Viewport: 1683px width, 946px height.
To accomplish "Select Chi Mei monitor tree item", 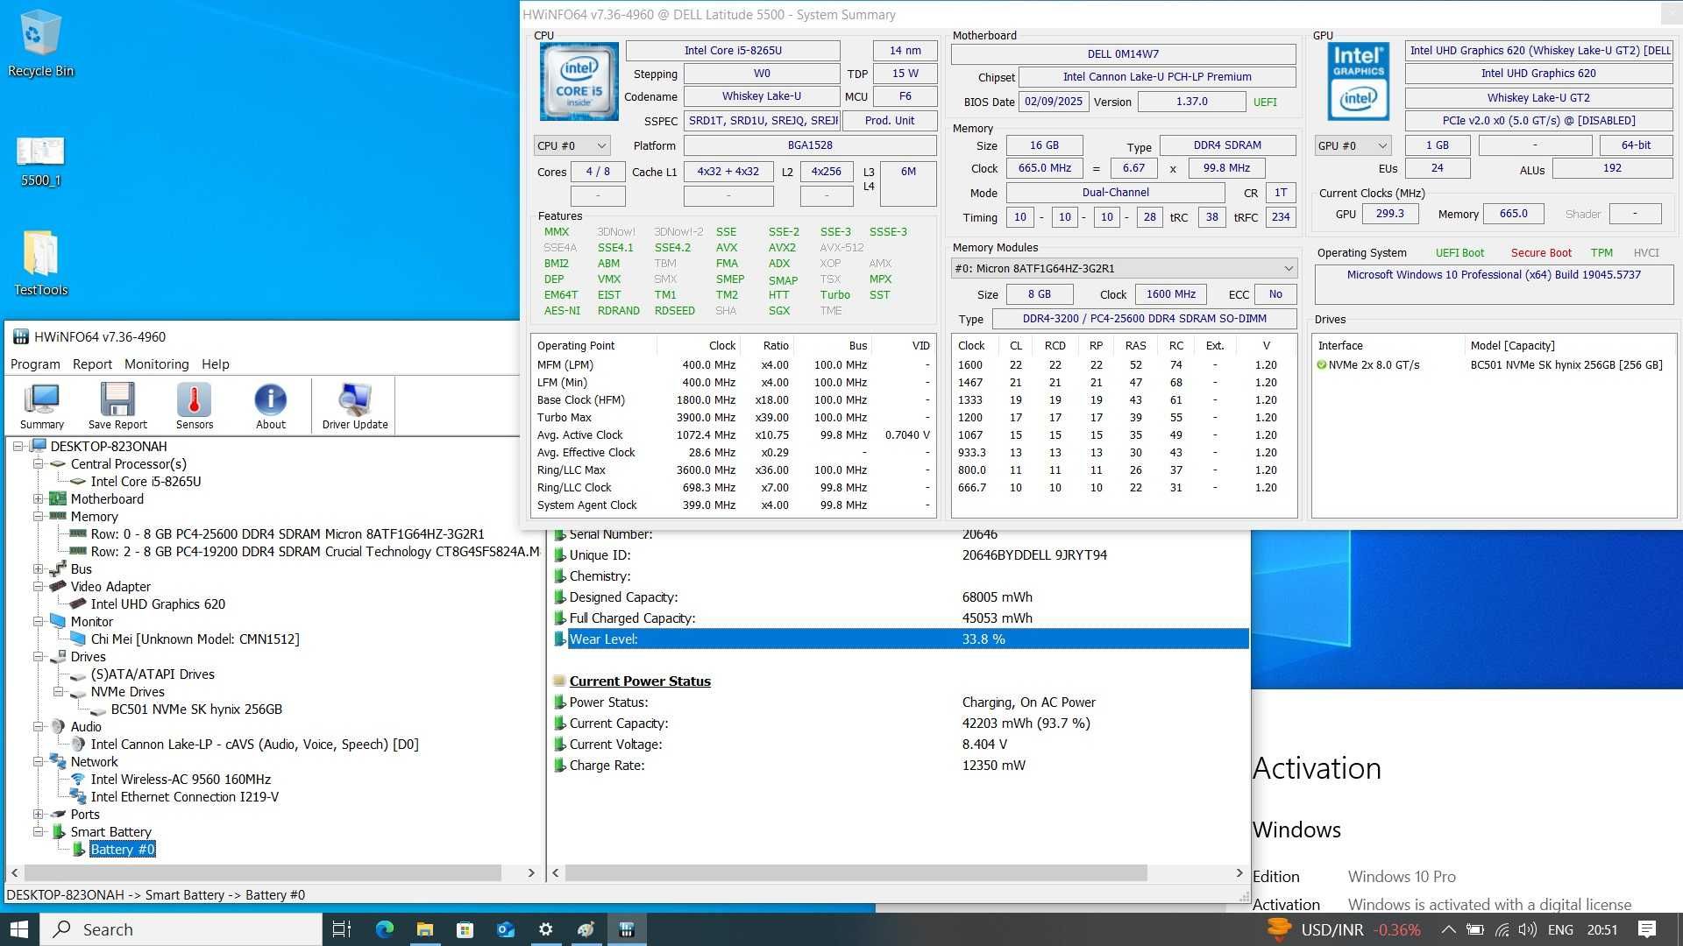I will pyautogui.click(x=195, y=639).
